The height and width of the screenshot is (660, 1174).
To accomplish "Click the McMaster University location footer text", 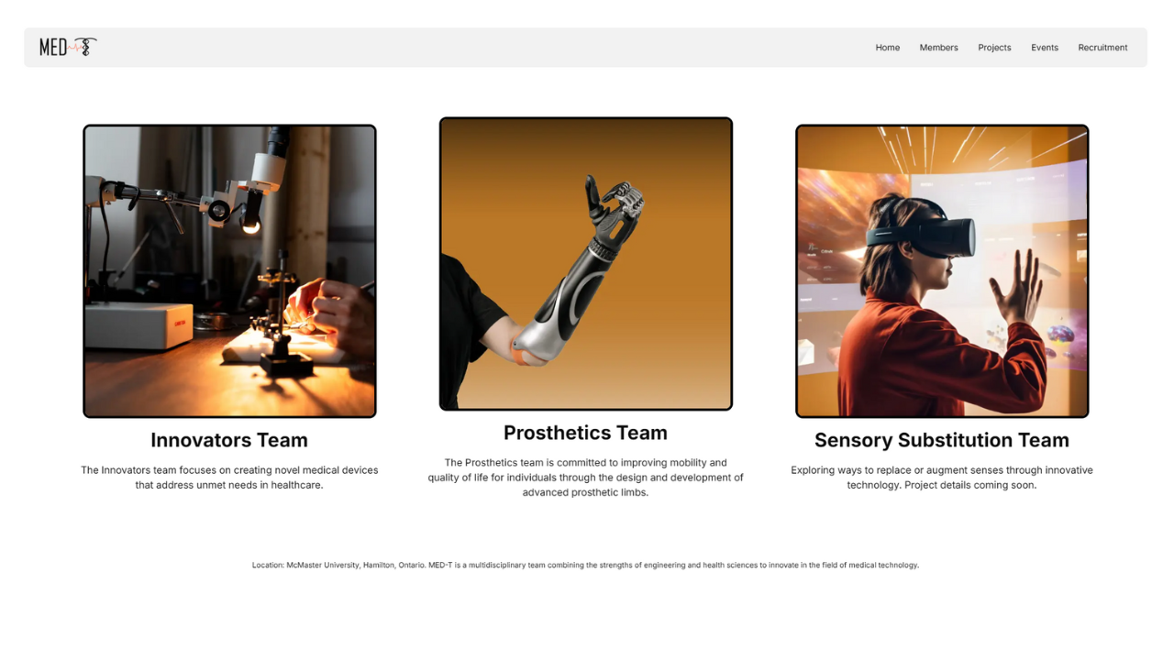I will click(585, 566).
